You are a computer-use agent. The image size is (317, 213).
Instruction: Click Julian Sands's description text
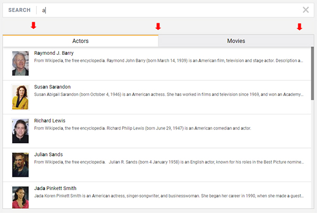click(x=169, y=162)
